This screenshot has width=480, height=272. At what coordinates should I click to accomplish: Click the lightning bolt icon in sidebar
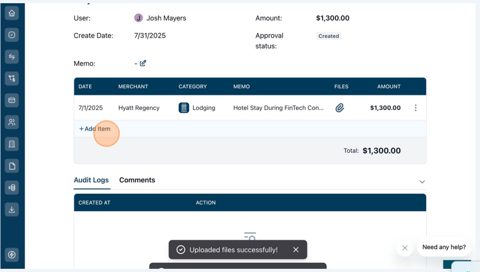[11, 255]
